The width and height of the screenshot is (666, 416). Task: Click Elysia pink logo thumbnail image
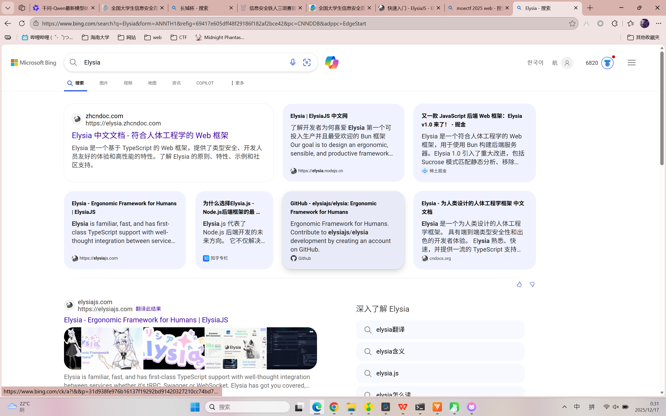pyautogui.click(x=174, y=348)
